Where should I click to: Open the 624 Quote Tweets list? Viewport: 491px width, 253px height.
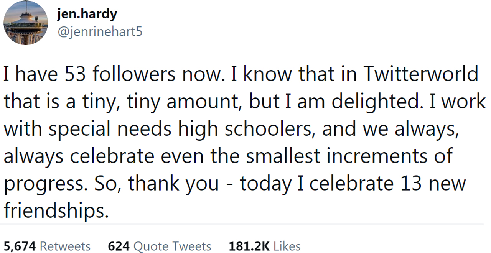(x=160, y=246)
